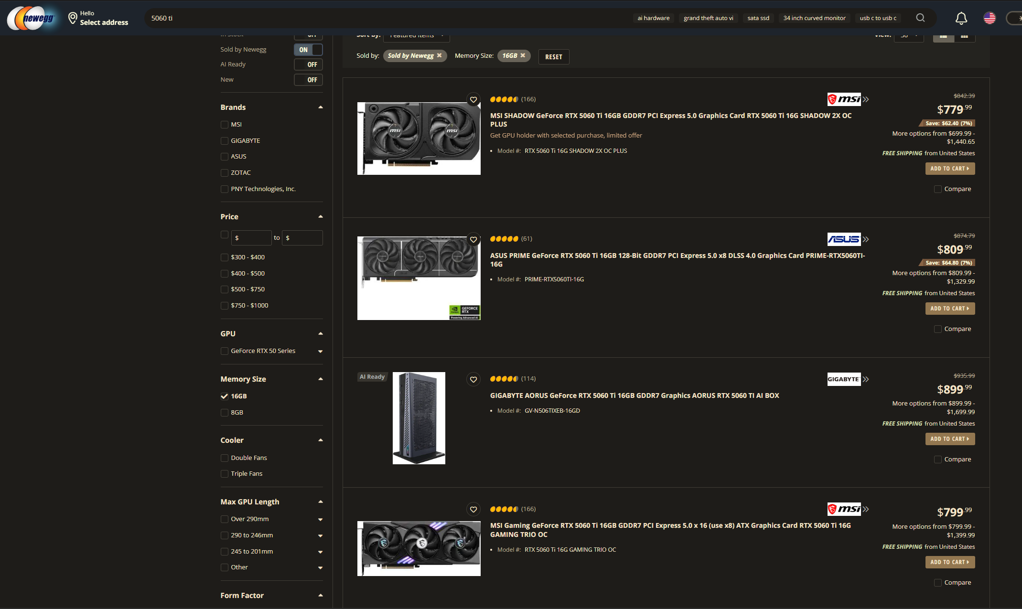Click MSI brand logo on SHADOW listing
This screenshot has height=609, width=1022.
point(844,99)
